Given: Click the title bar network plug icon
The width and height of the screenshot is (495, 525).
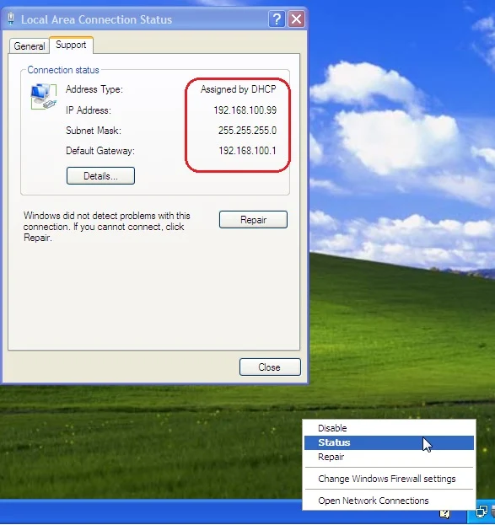Looking at the screenshot, I should click(11, 19).
